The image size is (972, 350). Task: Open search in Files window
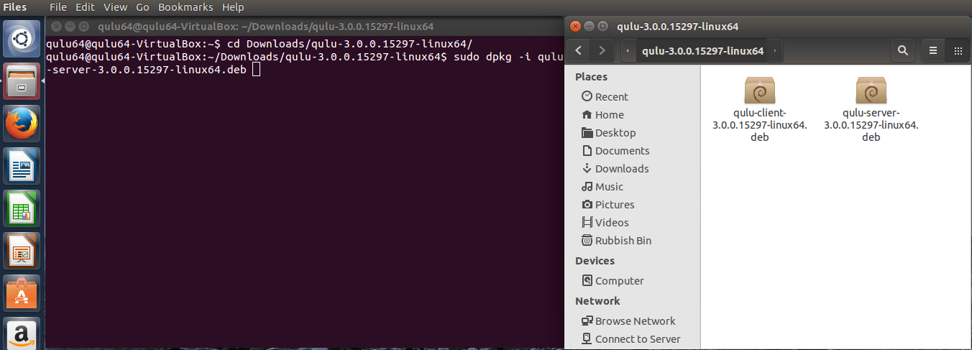pos(903,51)
